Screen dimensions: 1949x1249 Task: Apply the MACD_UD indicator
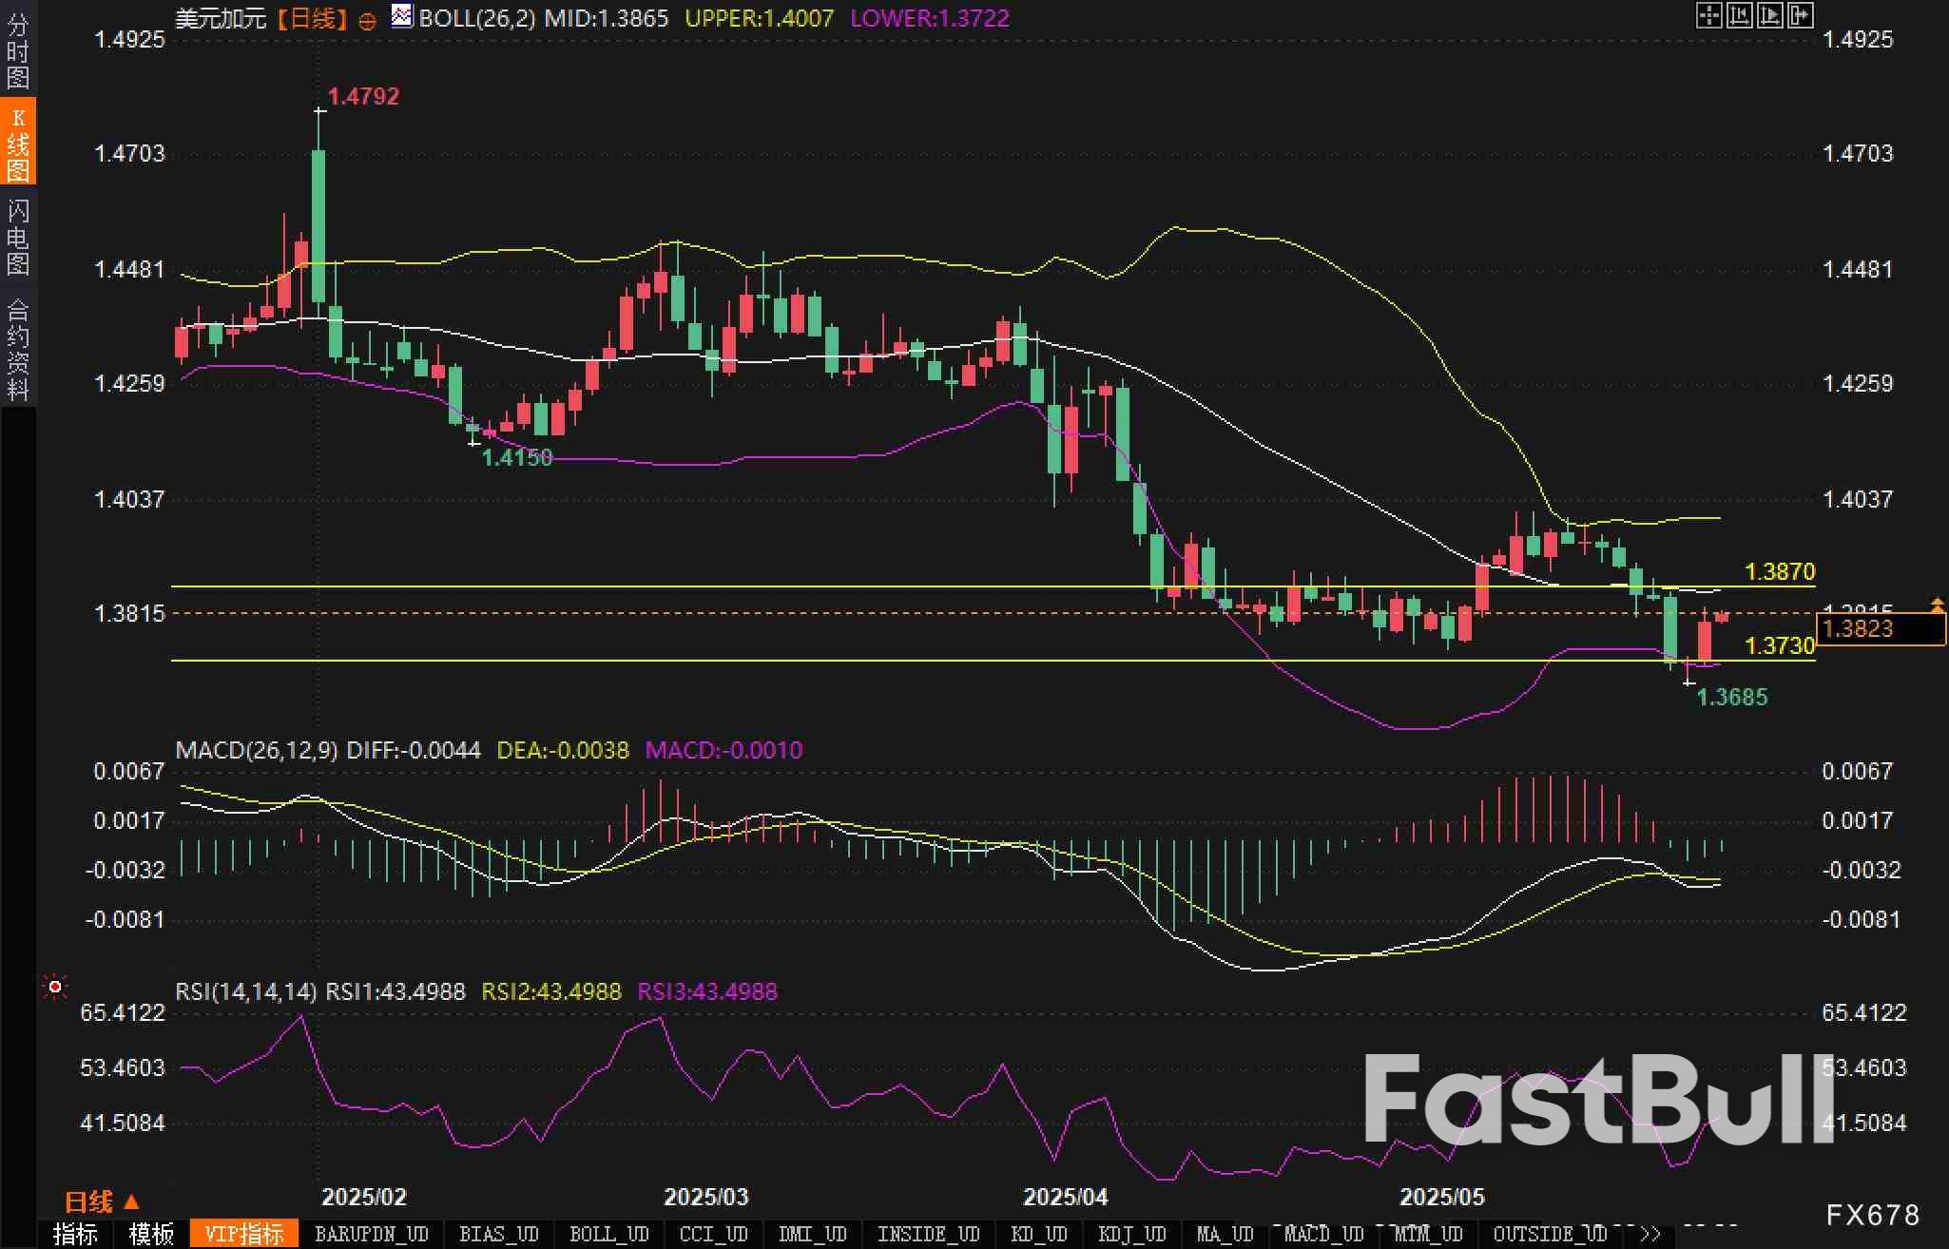pos(1324,1234)
